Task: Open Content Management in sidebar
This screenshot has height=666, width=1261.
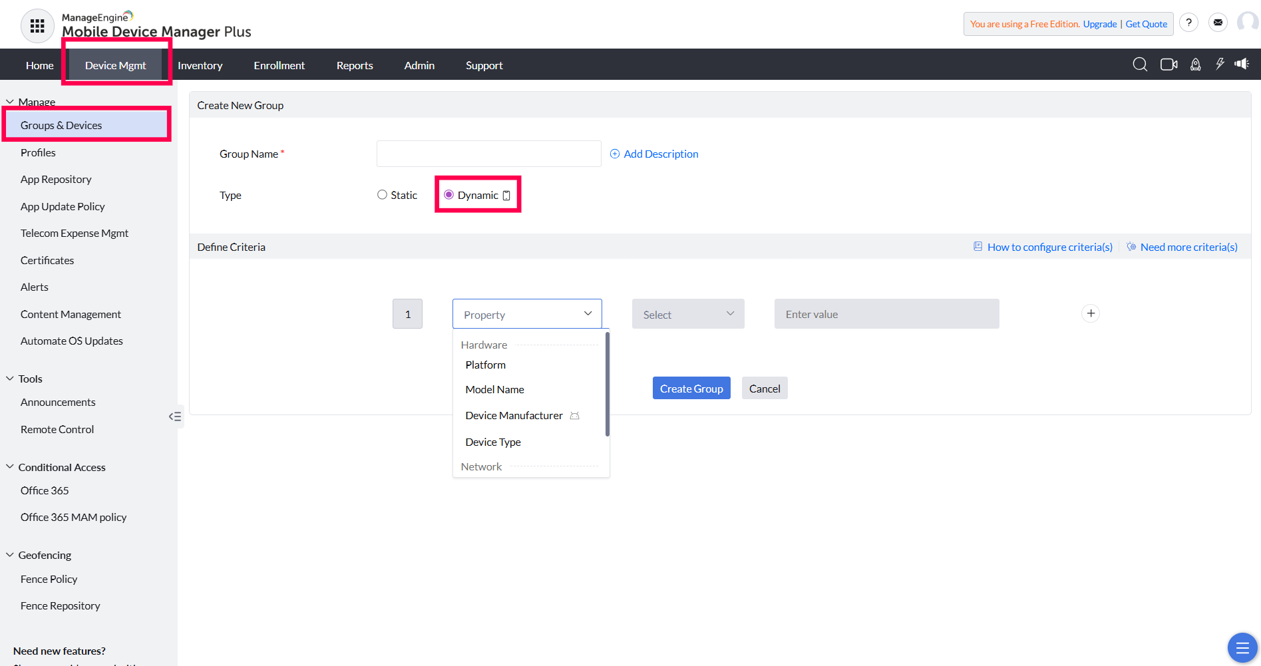Action: tap(71, 314)
